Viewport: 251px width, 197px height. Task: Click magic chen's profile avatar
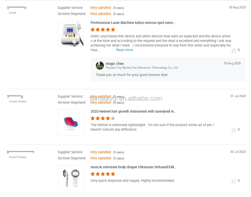[100, 66]
